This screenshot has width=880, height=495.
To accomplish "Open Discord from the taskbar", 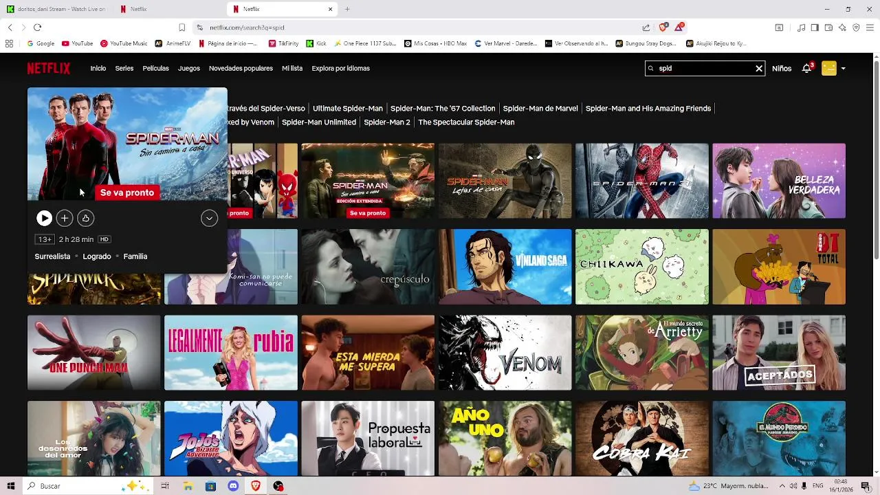I will tap(233, 486).
